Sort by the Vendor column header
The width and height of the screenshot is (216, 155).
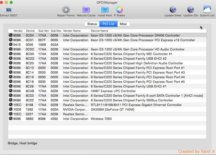(18, 31)
